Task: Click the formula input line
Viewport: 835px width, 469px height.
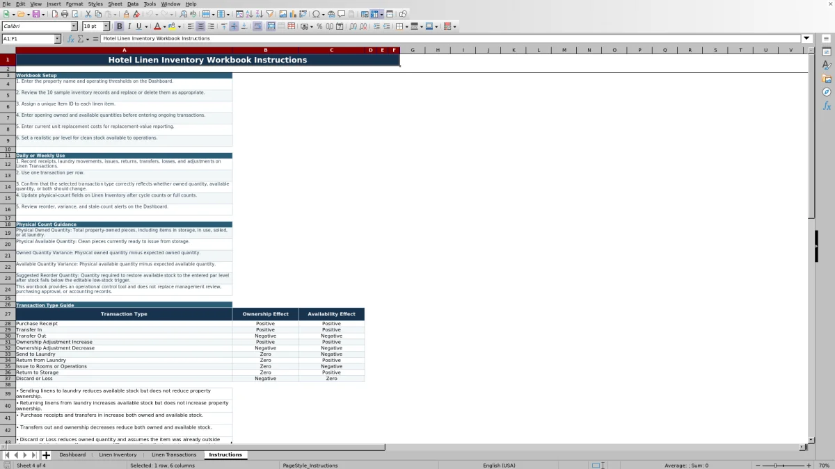Action: click(451, 39)
